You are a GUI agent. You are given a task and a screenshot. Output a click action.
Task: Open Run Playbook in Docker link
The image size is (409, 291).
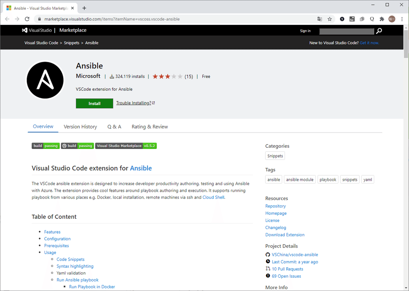tap(92, 287)
